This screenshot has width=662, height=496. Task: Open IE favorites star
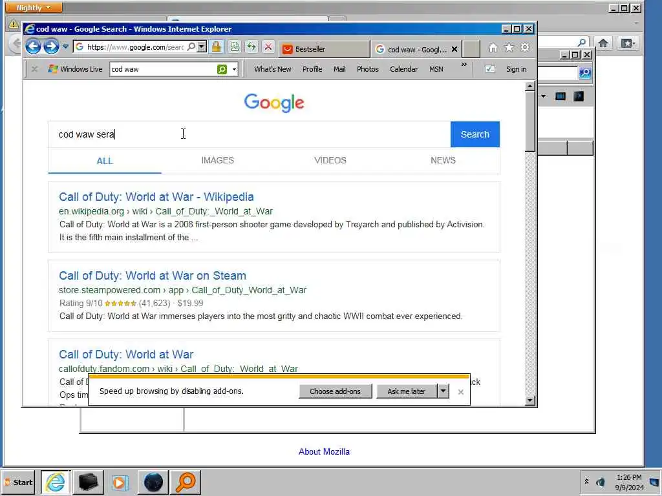509,48
